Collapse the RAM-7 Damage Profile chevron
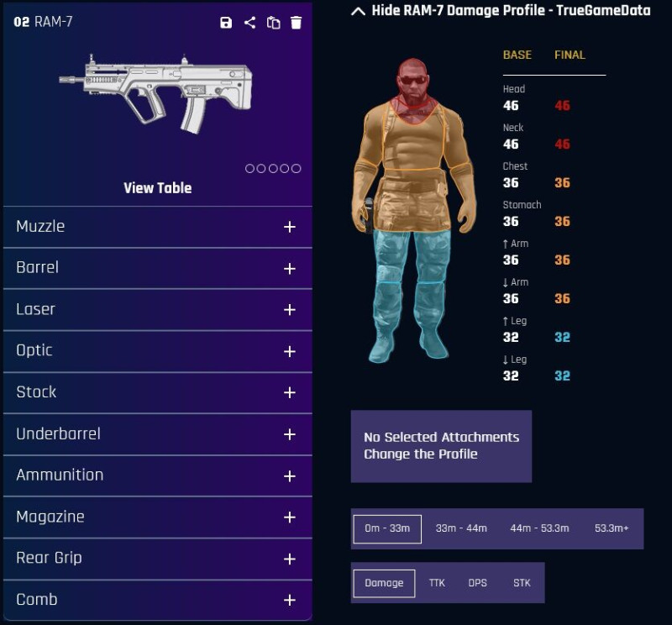The width and height of the screenshot is (672, 625). [359, 11]
